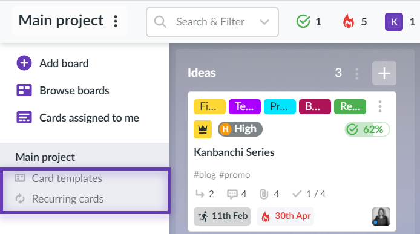Click the Search & Filter field
Image resolution: width=420 pixels, height=234 pixels.
pos(212,22)
